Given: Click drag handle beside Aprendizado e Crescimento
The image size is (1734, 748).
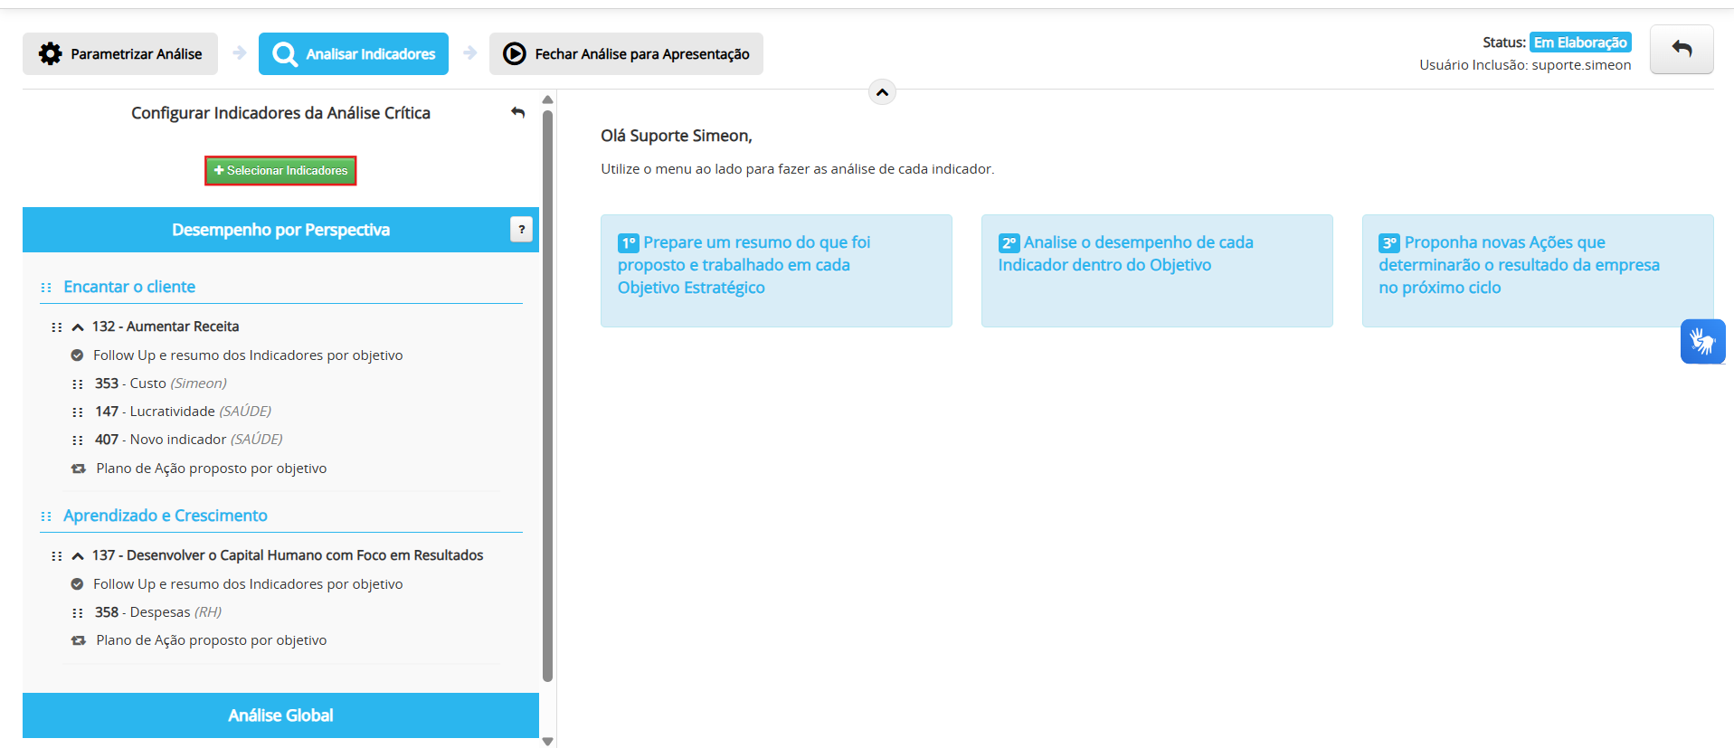Looking at the screenshot, I should point(46,516).
